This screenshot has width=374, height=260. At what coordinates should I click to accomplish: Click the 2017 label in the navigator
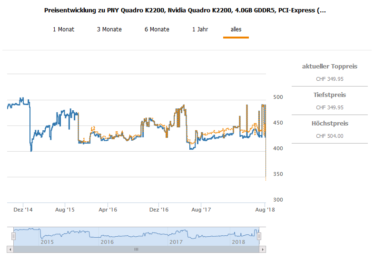[x=177, y=242]
